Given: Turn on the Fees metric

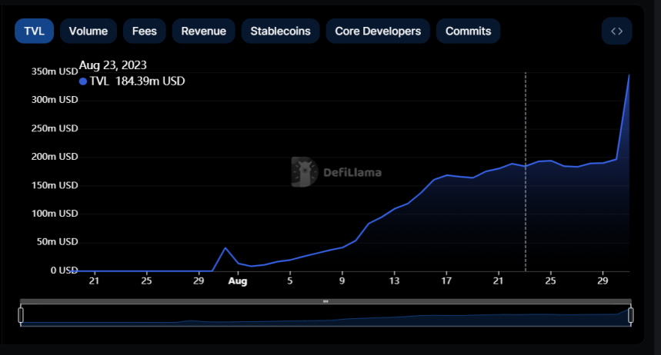Looking at the screenshot, I should click(144, 32).
